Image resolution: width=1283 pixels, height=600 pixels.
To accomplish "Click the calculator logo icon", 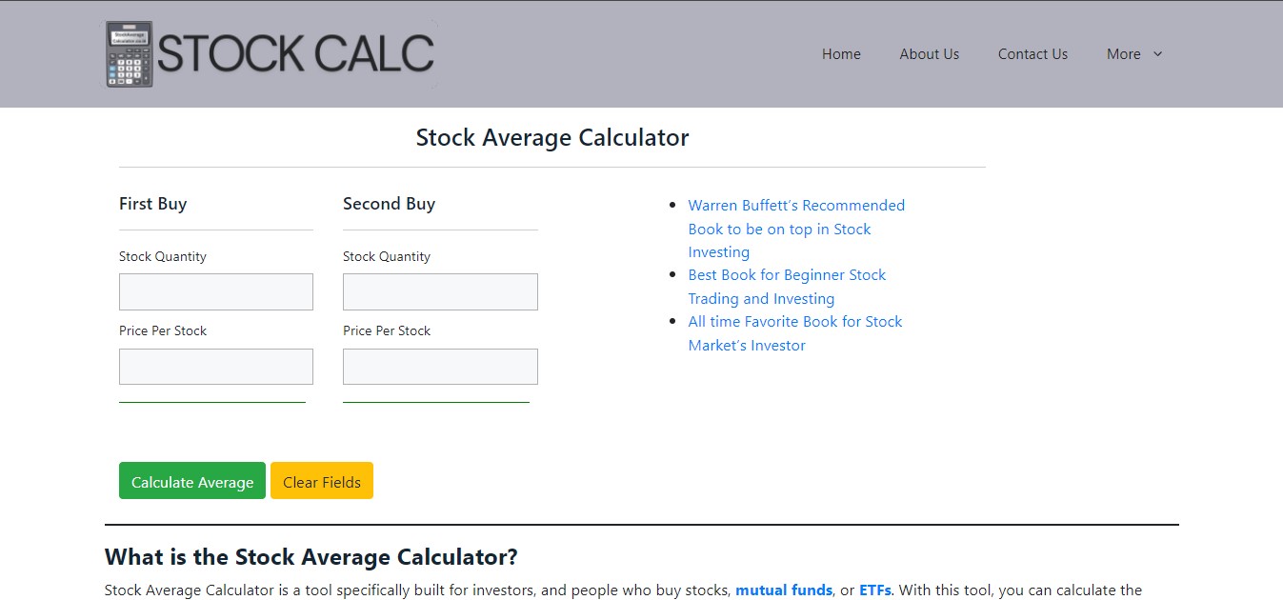I will point(129,54).
